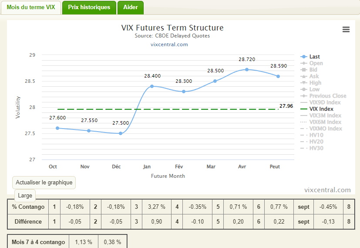
Task: Enable the Ask series legend item
Action: tap(314, 76)
